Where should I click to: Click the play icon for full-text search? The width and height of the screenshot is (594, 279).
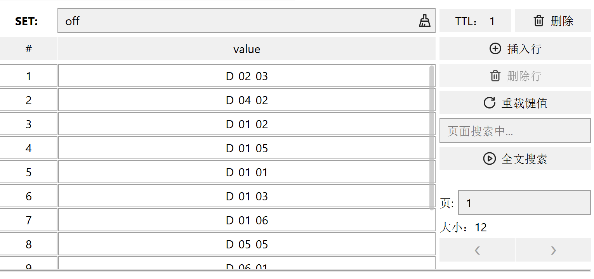[490, 159]
